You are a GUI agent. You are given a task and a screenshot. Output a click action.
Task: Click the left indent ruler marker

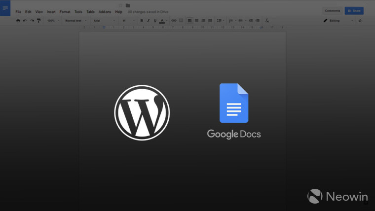point(104,28)
